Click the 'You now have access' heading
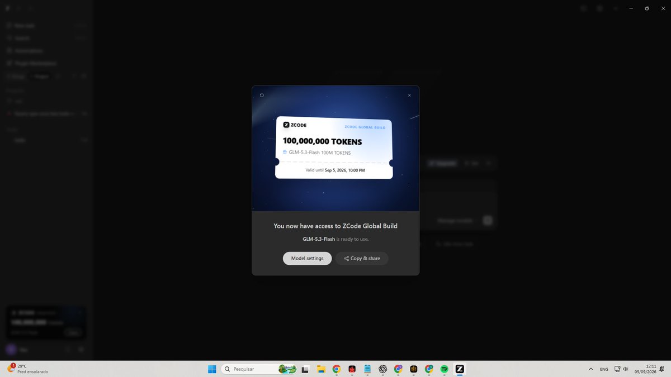 pos(335,226)
